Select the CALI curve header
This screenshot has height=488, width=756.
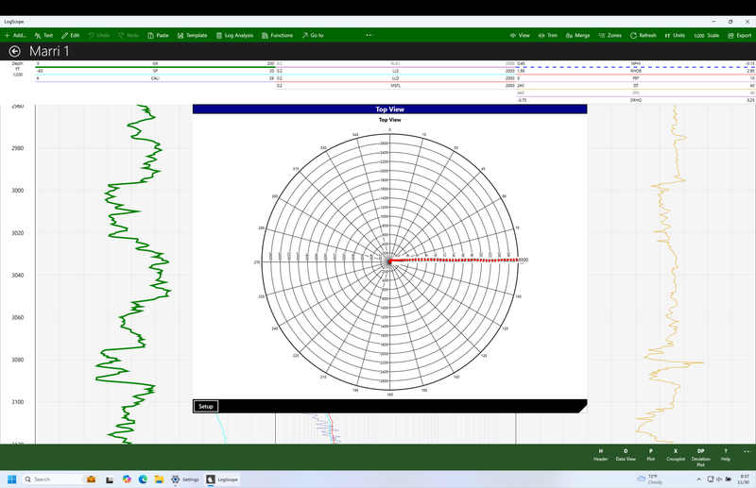pos(155,78)
